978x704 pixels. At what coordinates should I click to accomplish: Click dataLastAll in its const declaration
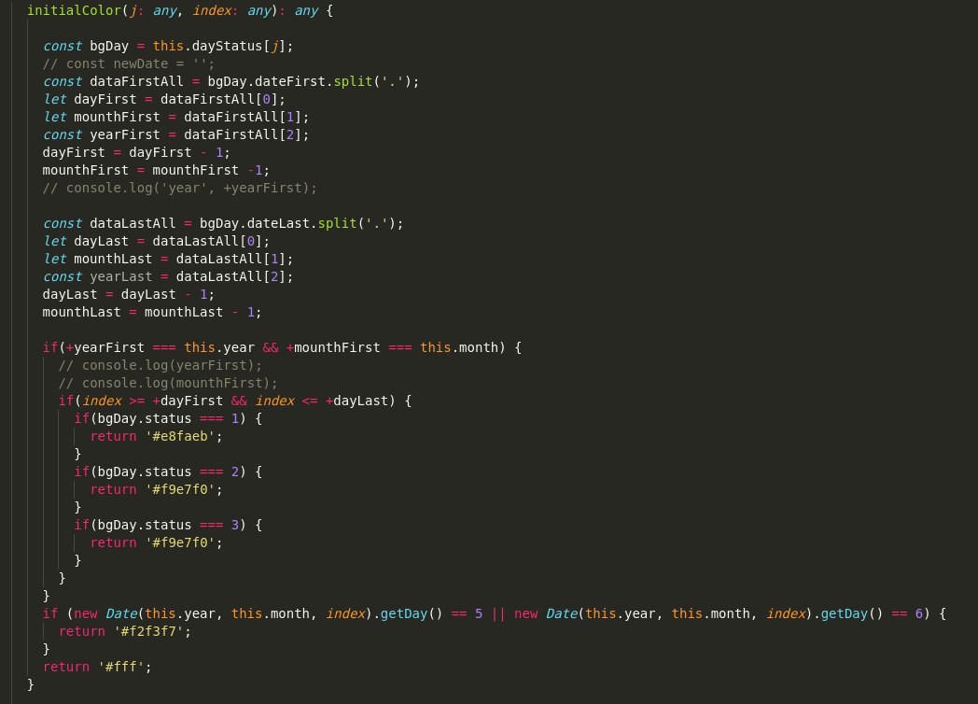tap(133, 223)
